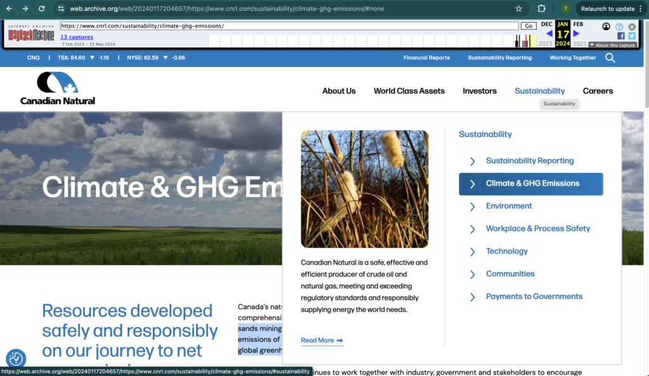Viewport: 649px width, 376px height.
Task: Open the accessibility widget icon
Action: point(16,359)
